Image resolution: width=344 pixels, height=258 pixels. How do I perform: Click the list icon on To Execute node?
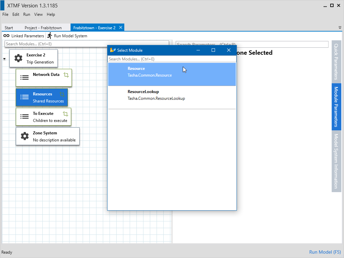25,117
